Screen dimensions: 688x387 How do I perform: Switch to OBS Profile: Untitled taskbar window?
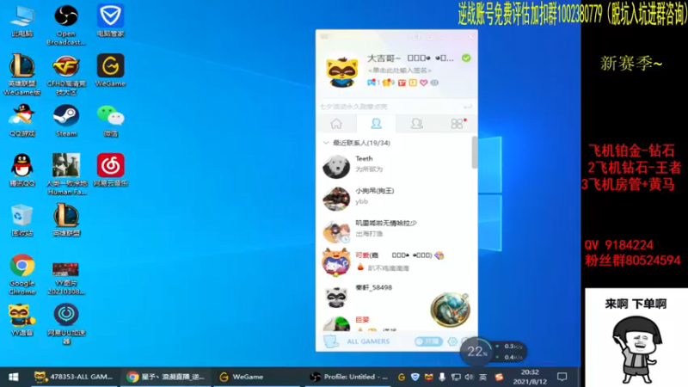coord(349,377)
